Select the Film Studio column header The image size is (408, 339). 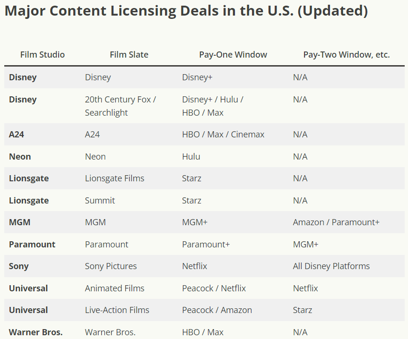43,55
